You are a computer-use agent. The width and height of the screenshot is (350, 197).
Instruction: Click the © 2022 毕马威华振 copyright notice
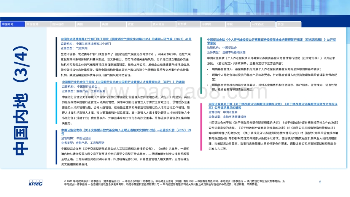click(x=175, y=183)
